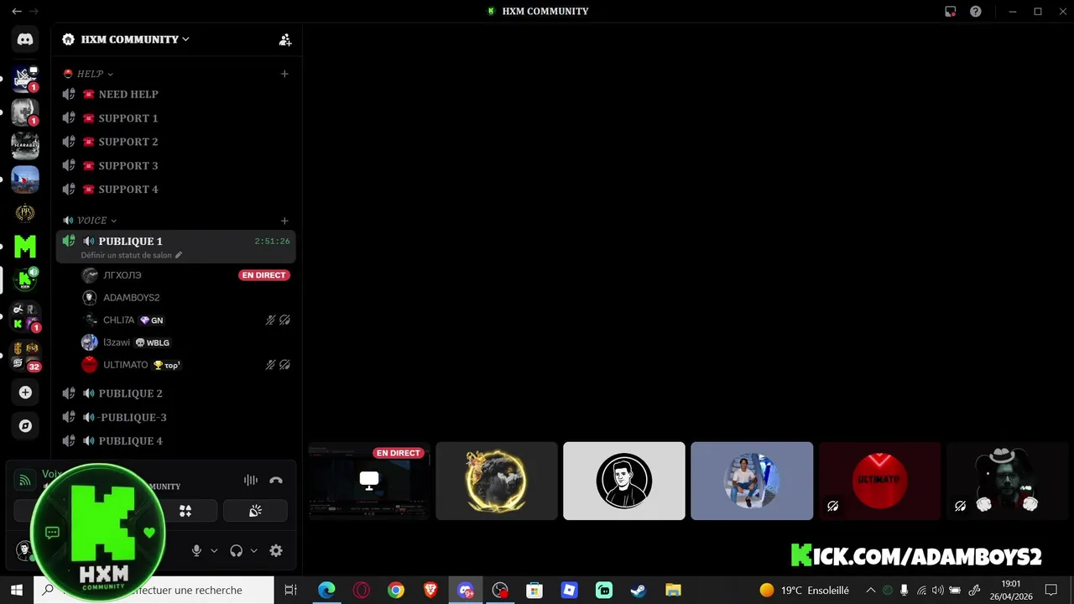This screenshot has width=1074, height=604.
Task: Open Microsoft Edge from taskbar
Action: point(326,591)
